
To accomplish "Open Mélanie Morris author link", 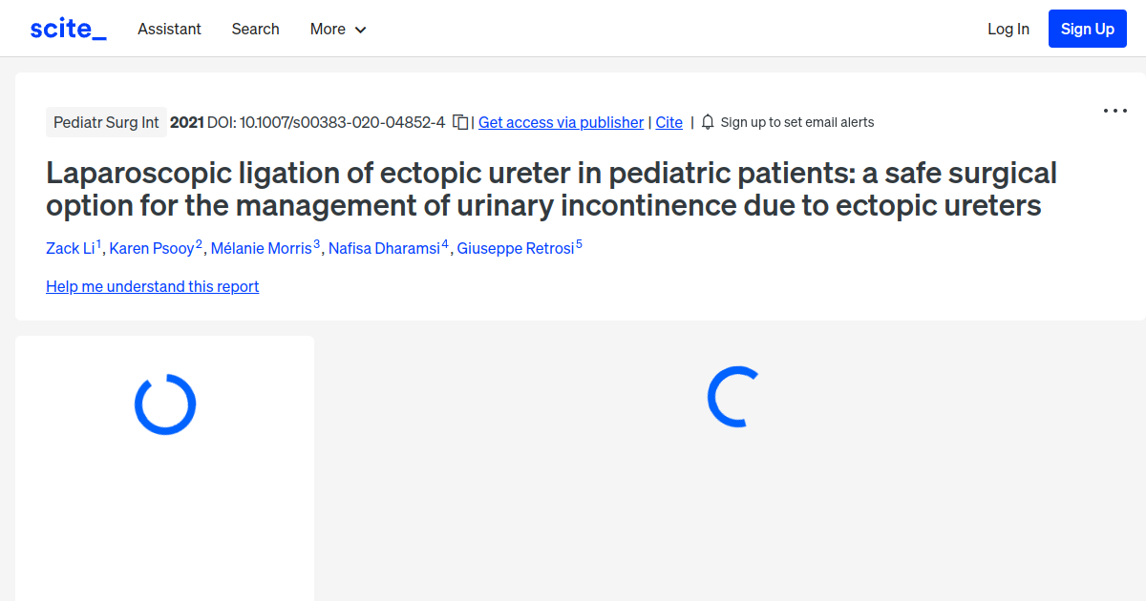I will point(262,248).
